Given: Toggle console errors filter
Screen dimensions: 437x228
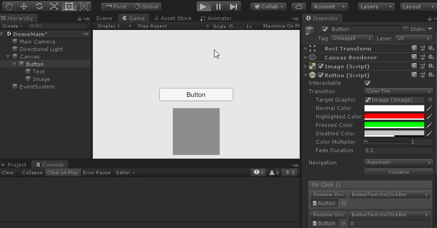Looking at the screenshot, I should coord(289,173).
